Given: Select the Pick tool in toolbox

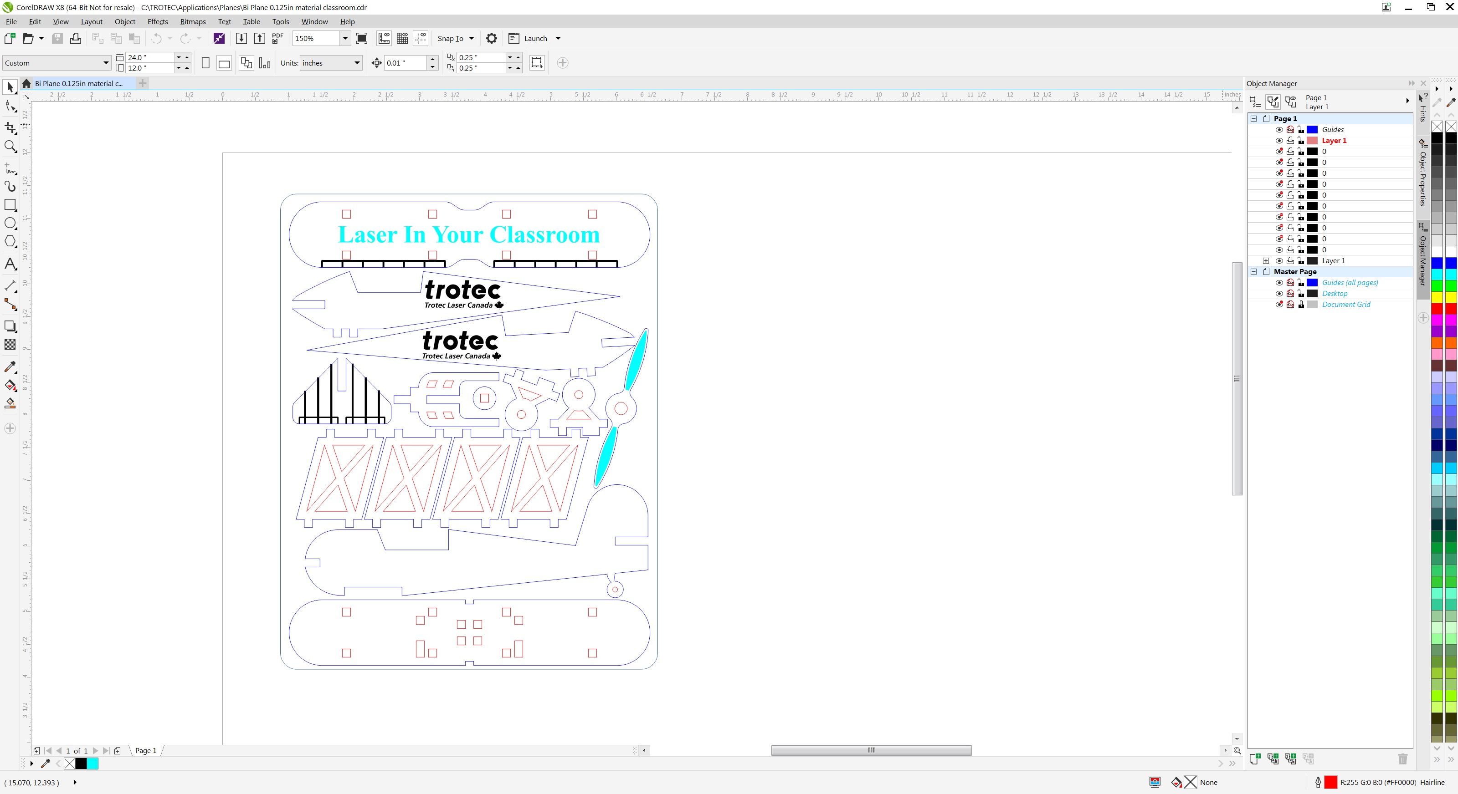Looking at the screenshot, I should coord(10,87).
